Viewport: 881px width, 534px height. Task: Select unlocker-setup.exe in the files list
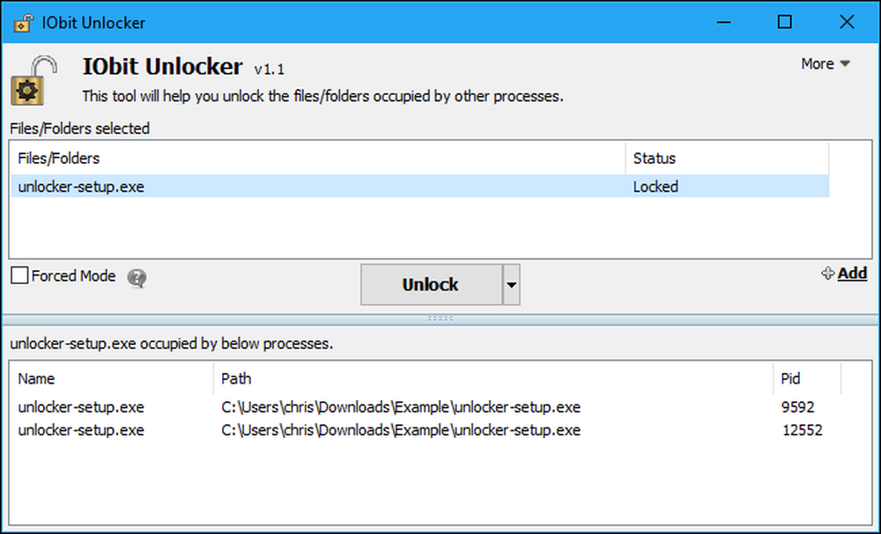coord(419,187)
